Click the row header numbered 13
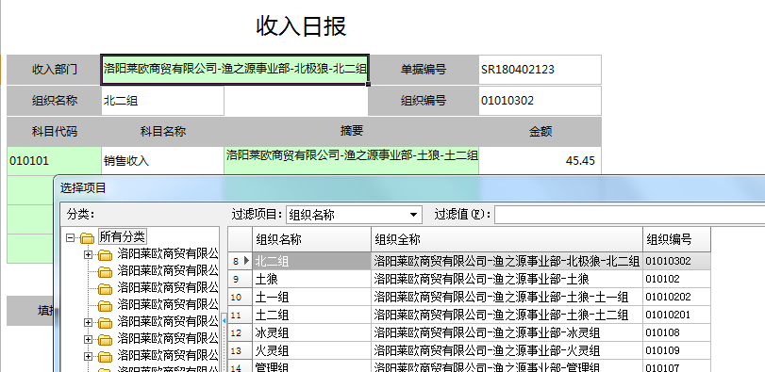The image size is (765, 372). [240, 350]
